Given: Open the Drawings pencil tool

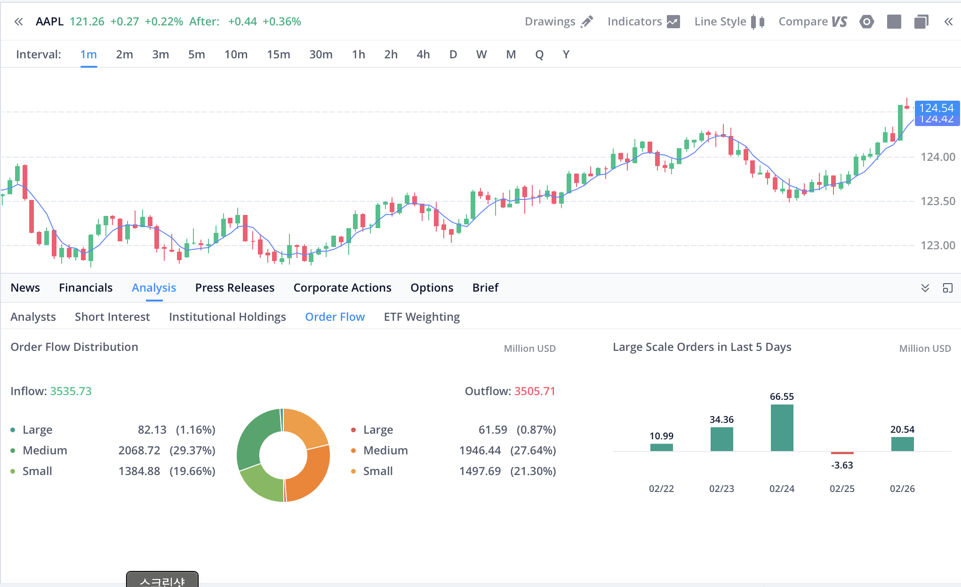Looking at the screenshot, I should point(559,22).
